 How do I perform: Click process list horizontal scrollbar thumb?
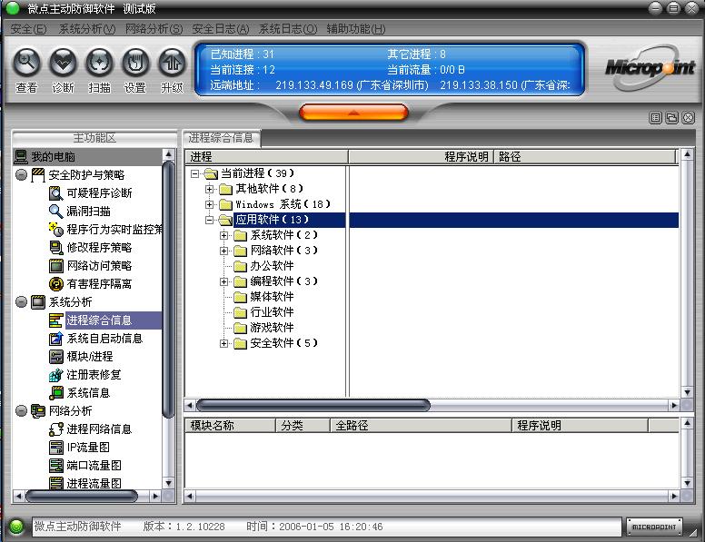(313, 406)
